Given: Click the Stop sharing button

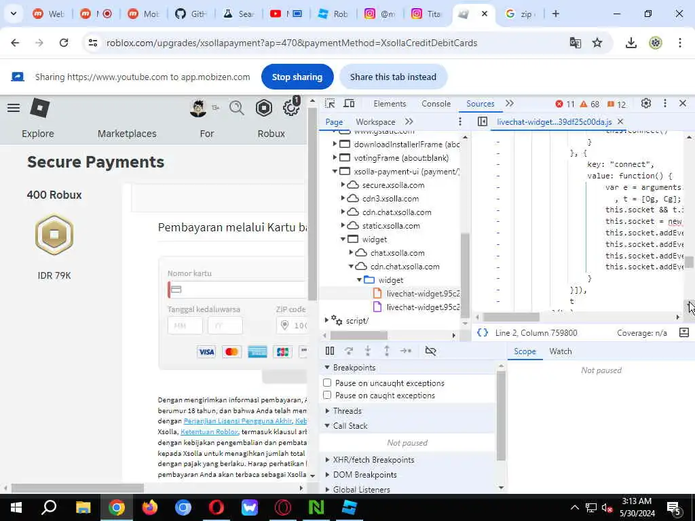Looking at the screenshot, I should tap(297, 77).
